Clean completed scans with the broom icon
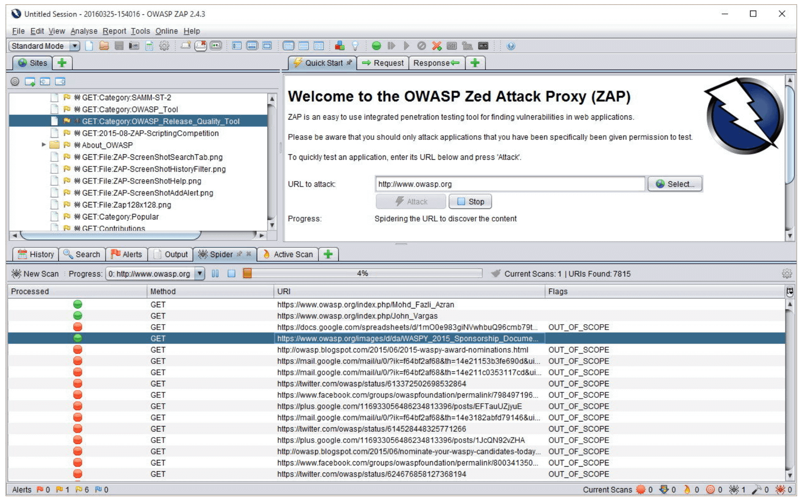 point(496,273)
